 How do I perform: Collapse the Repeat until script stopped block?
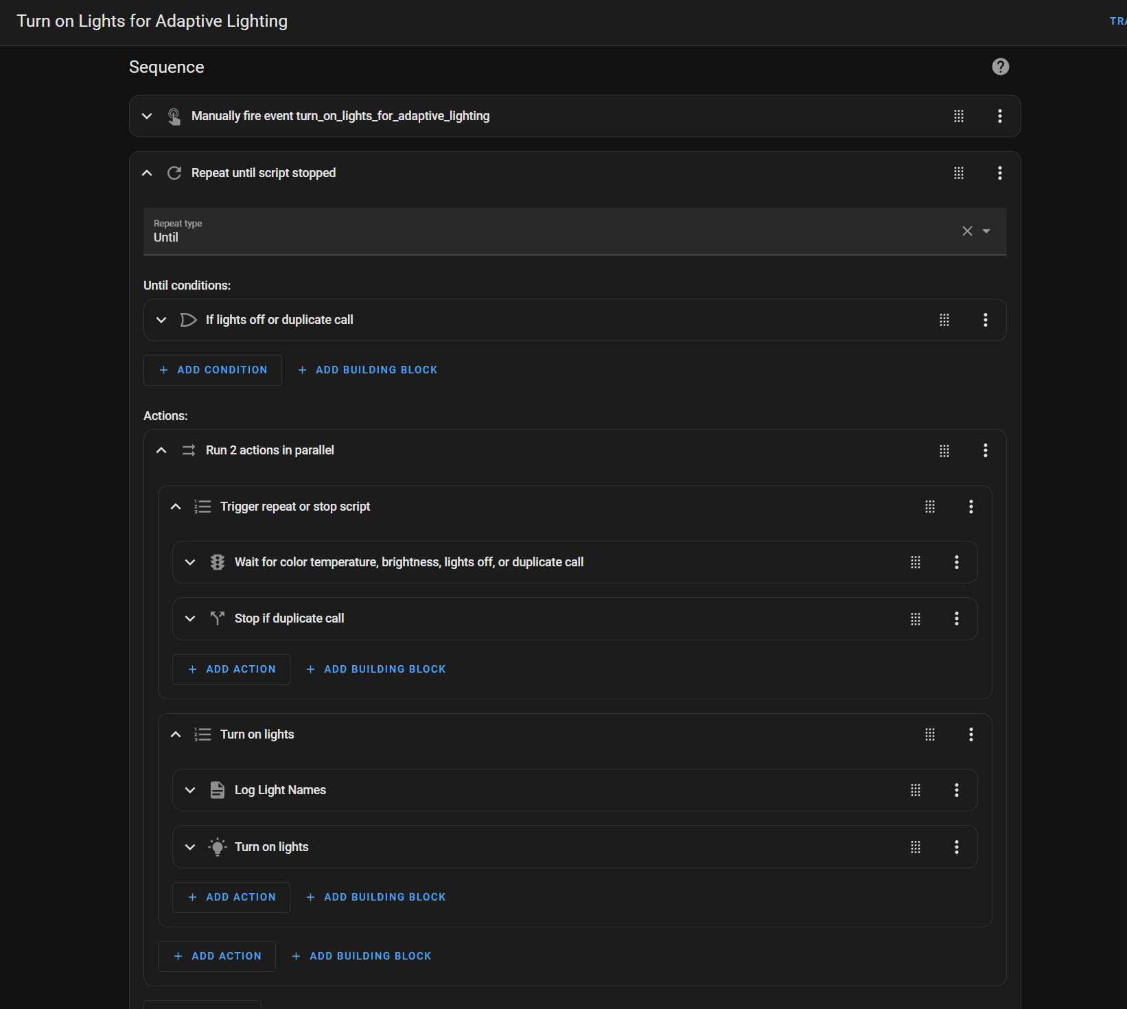point(147,173)
